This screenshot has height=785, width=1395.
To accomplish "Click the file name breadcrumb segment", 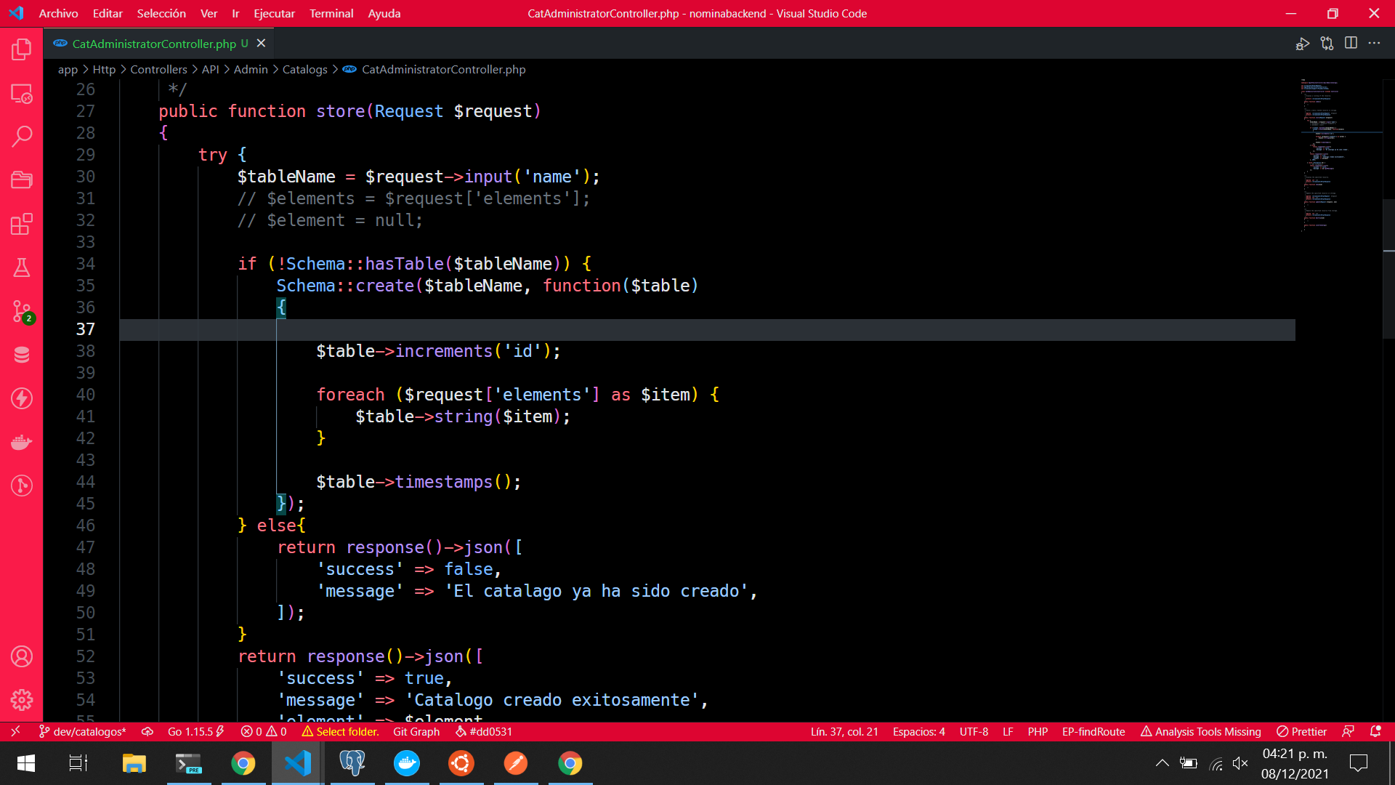I will click(443, 70).
